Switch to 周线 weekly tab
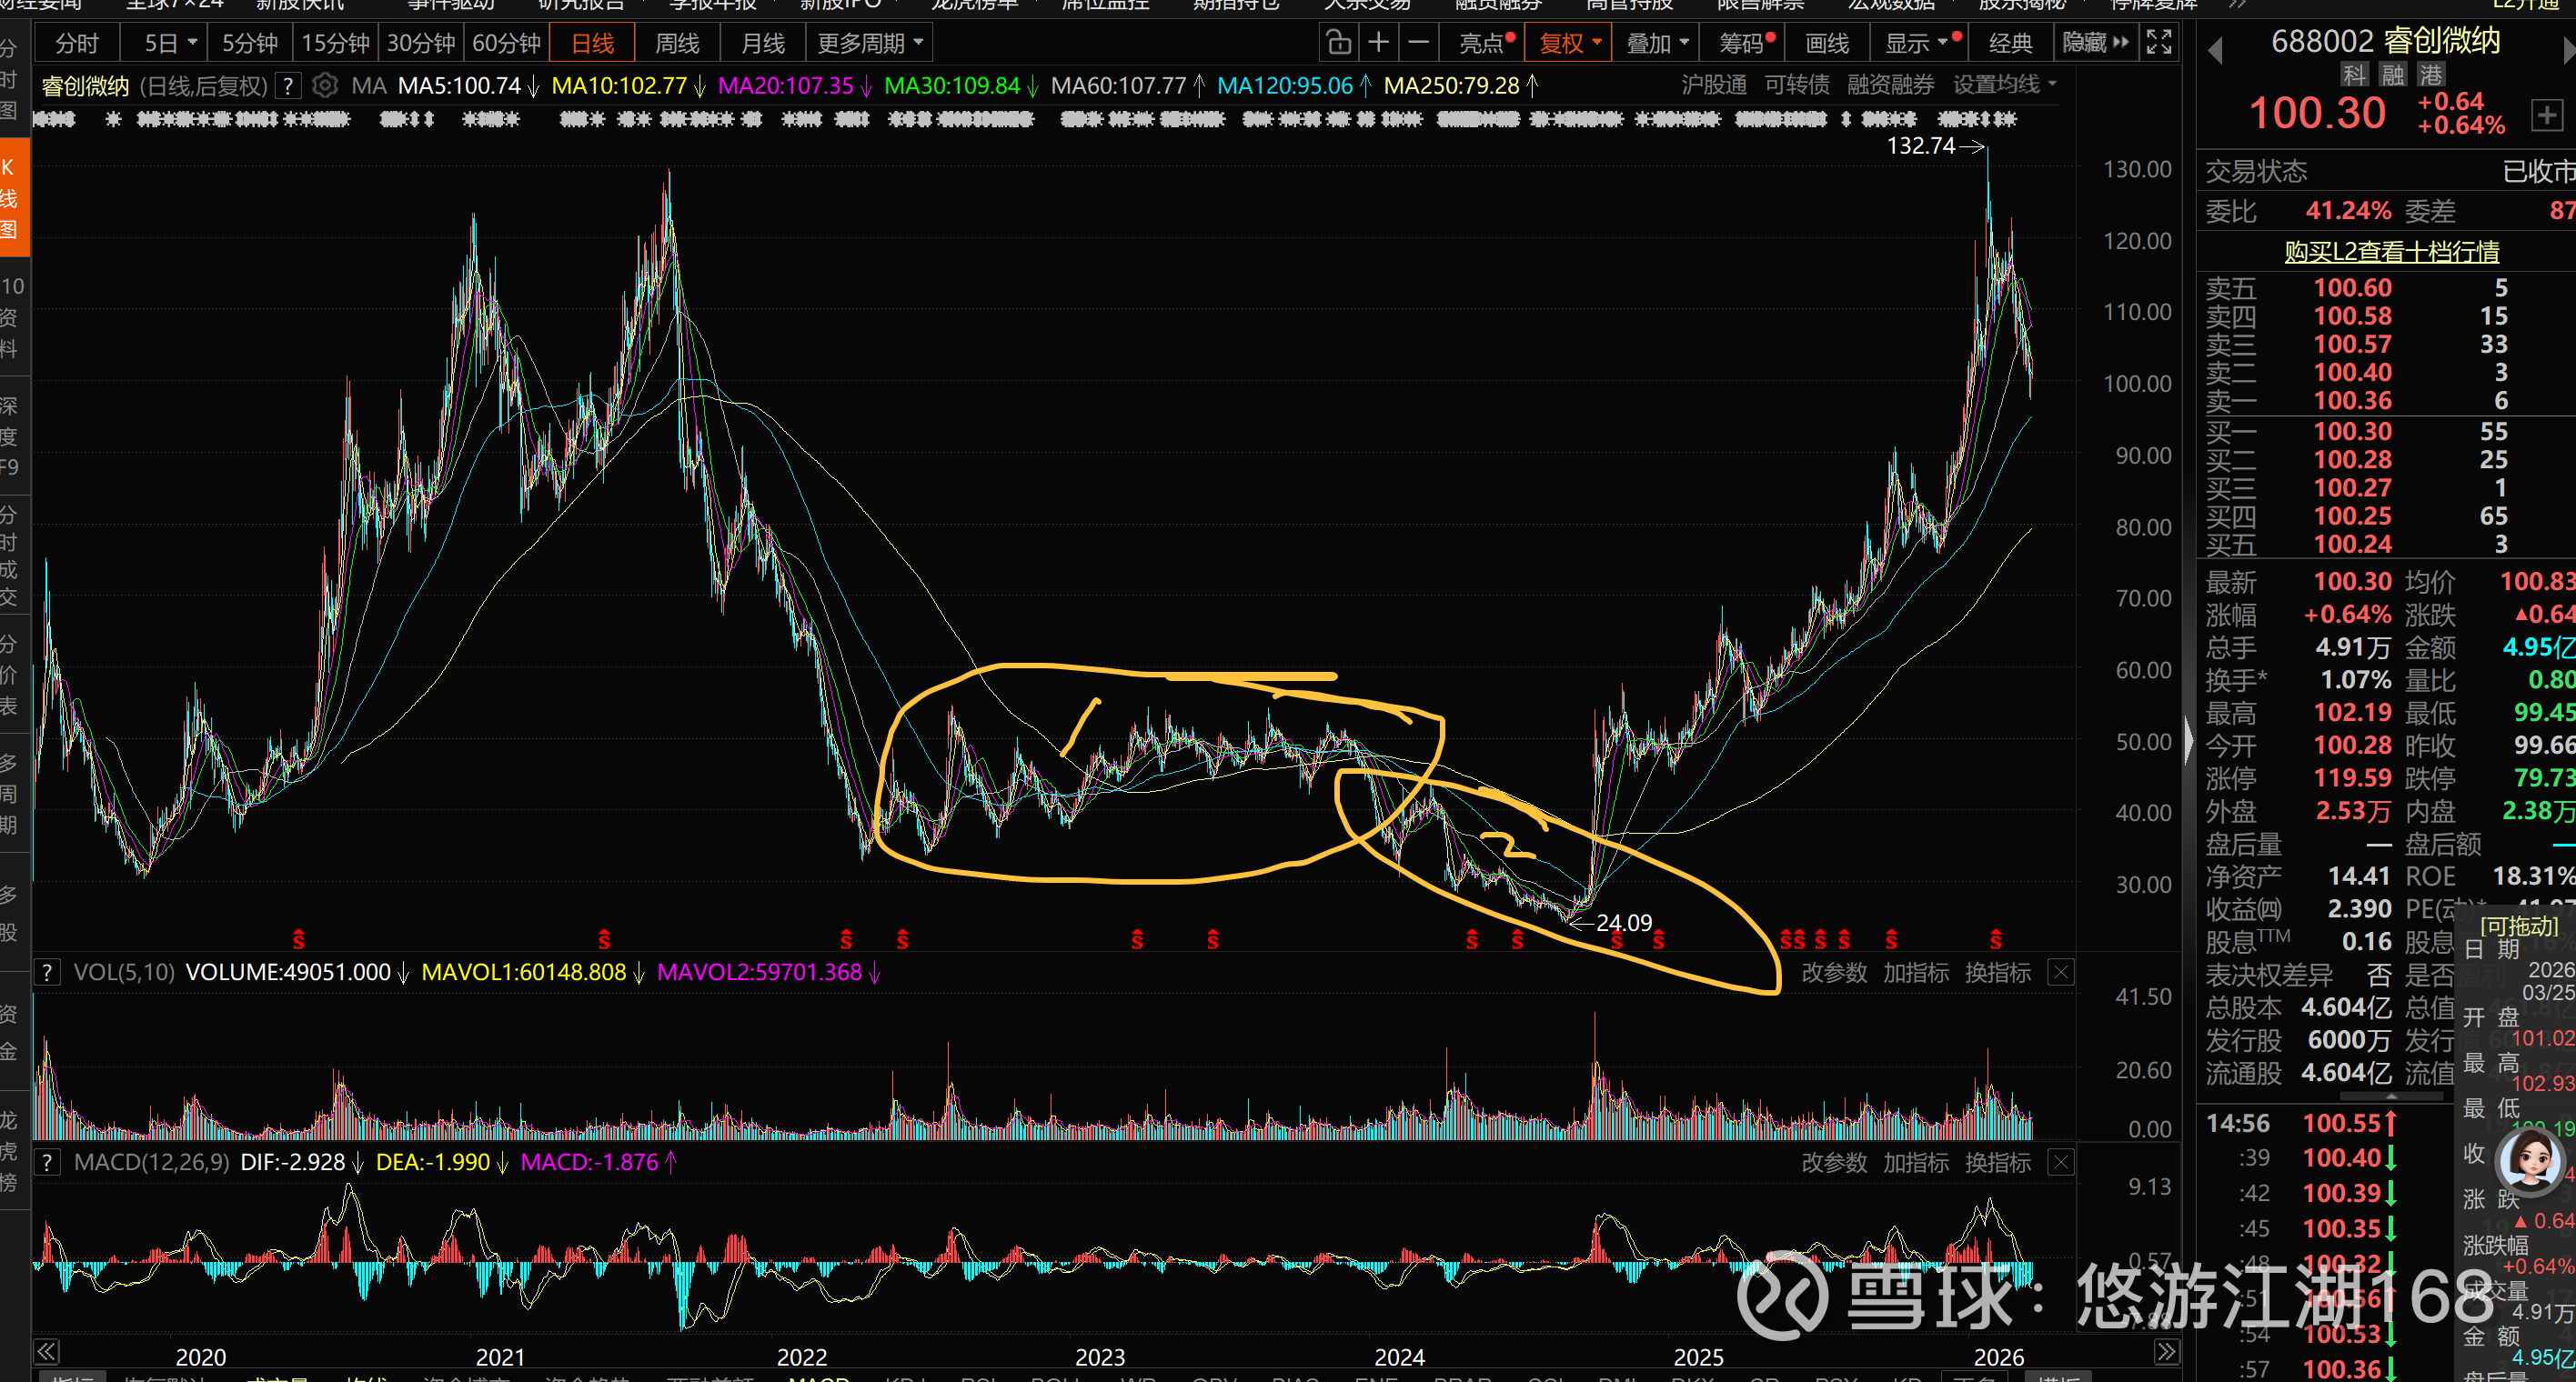Viewport: 2576px width, 1382px height. (x=677, y=43)
